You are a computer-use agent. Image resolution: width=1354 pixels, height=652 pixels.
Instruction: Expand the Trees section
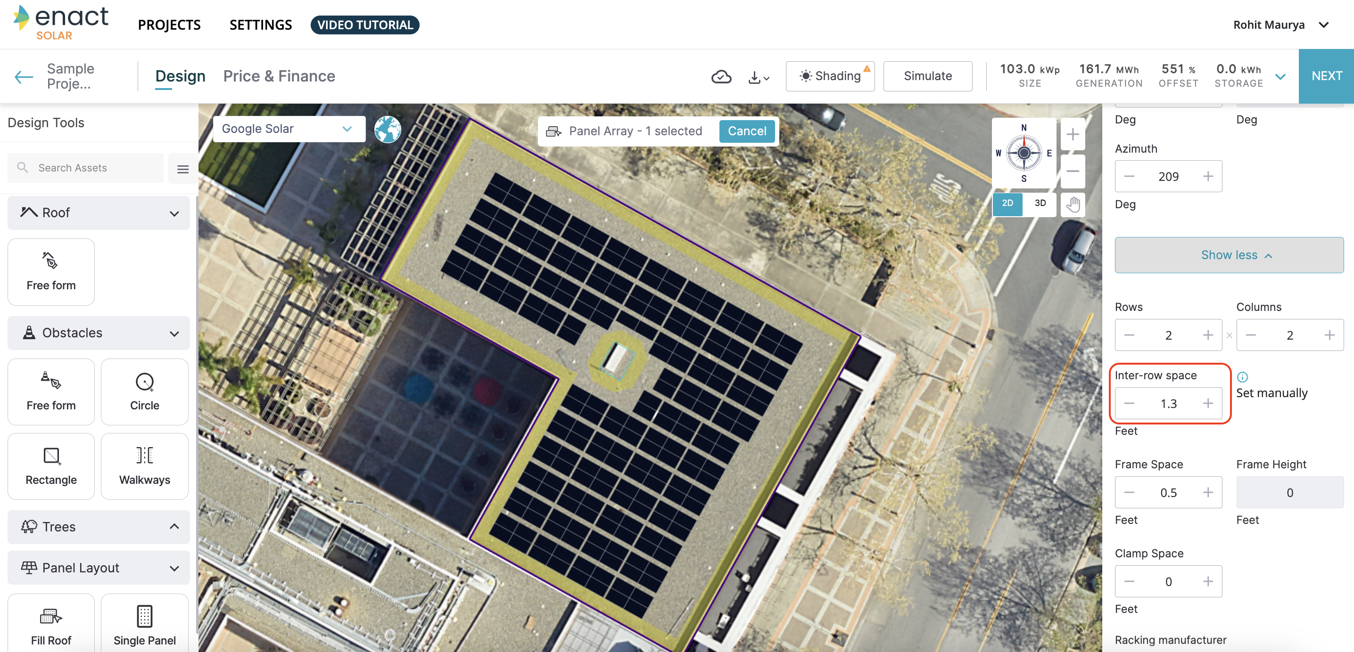coord(99,526)
